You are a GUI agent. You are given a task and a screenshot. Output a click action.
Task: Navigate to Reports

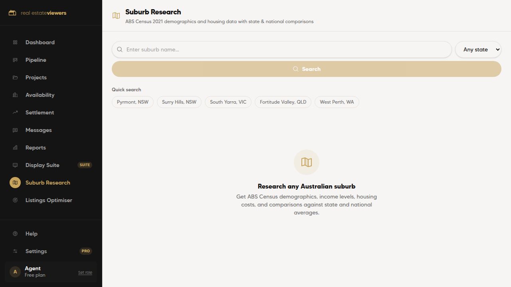[51, 147]
